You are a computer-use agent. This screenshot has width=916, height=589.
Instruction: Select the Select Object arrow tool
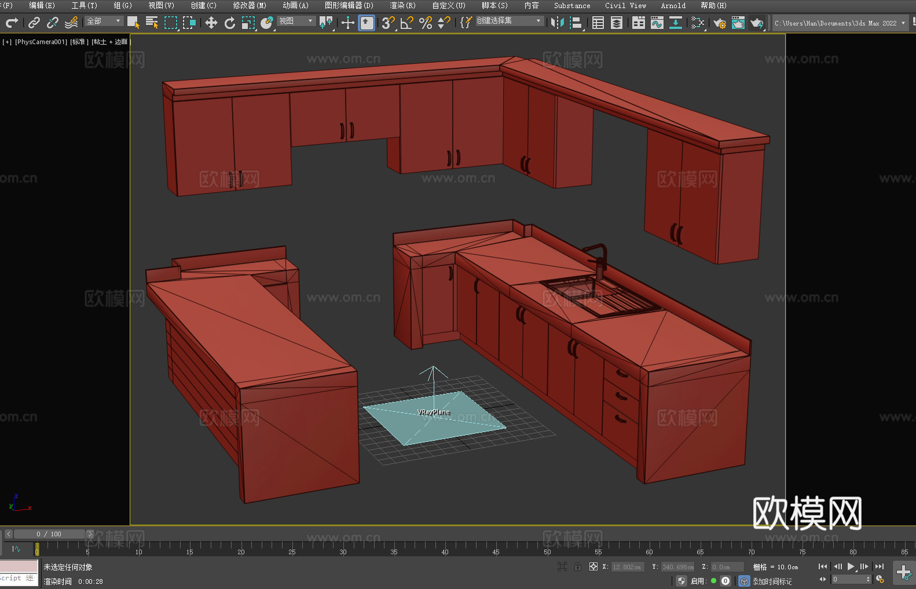coord(133,23)
